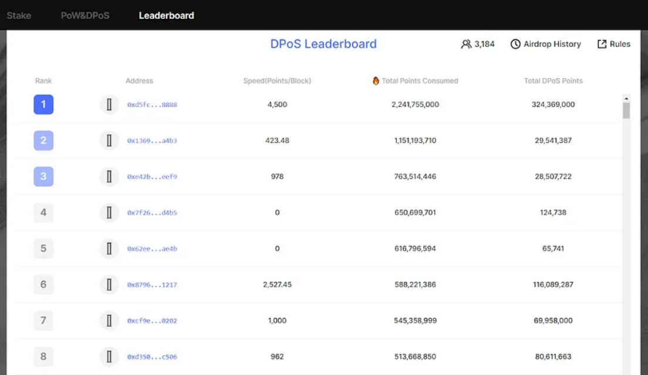Screen dimensions: 648x375
Task: Click the avatar icon next to 0x8796...1217
Action: [109, 285]
